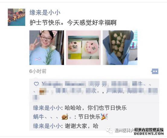Click the 6小时前 timestamp
The width and height of the screenshot is (167, 138).
point(38,71)
